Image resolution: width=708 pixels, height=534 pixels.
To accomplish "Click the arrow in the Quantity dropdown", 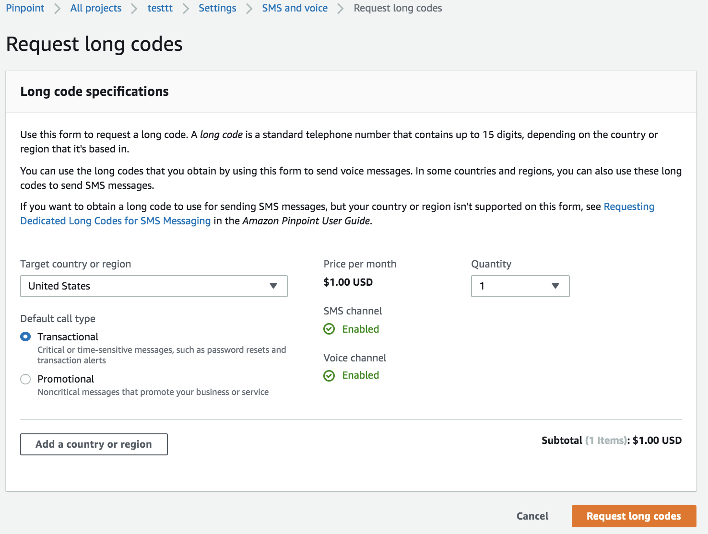I will pos(555,286).
